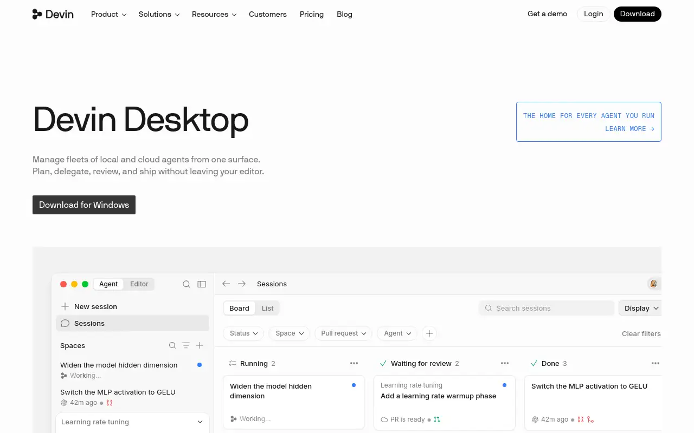Click the Devin logo in the header
The width and height of the screenshot is (694, 433).
click(x=53, y=14)
